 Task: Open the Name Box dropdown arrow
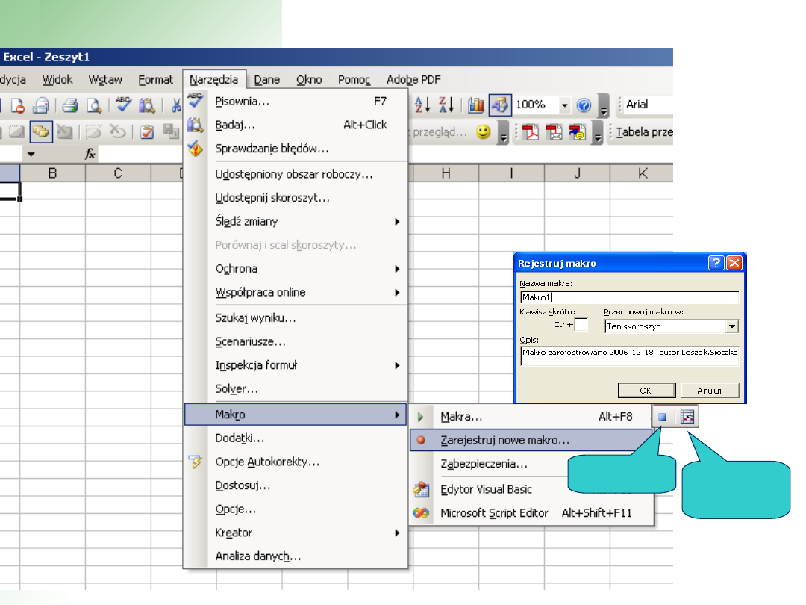[31, 155]
